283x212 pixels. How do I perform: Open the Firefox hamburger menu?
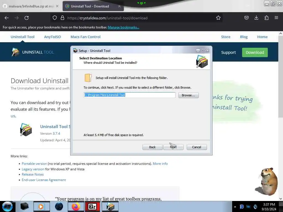tap(276, 18)
